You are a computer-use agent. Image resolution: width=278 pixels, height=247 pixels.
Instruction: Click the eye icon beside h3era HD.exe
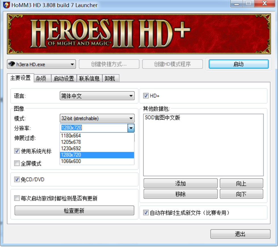coord(12,64)
